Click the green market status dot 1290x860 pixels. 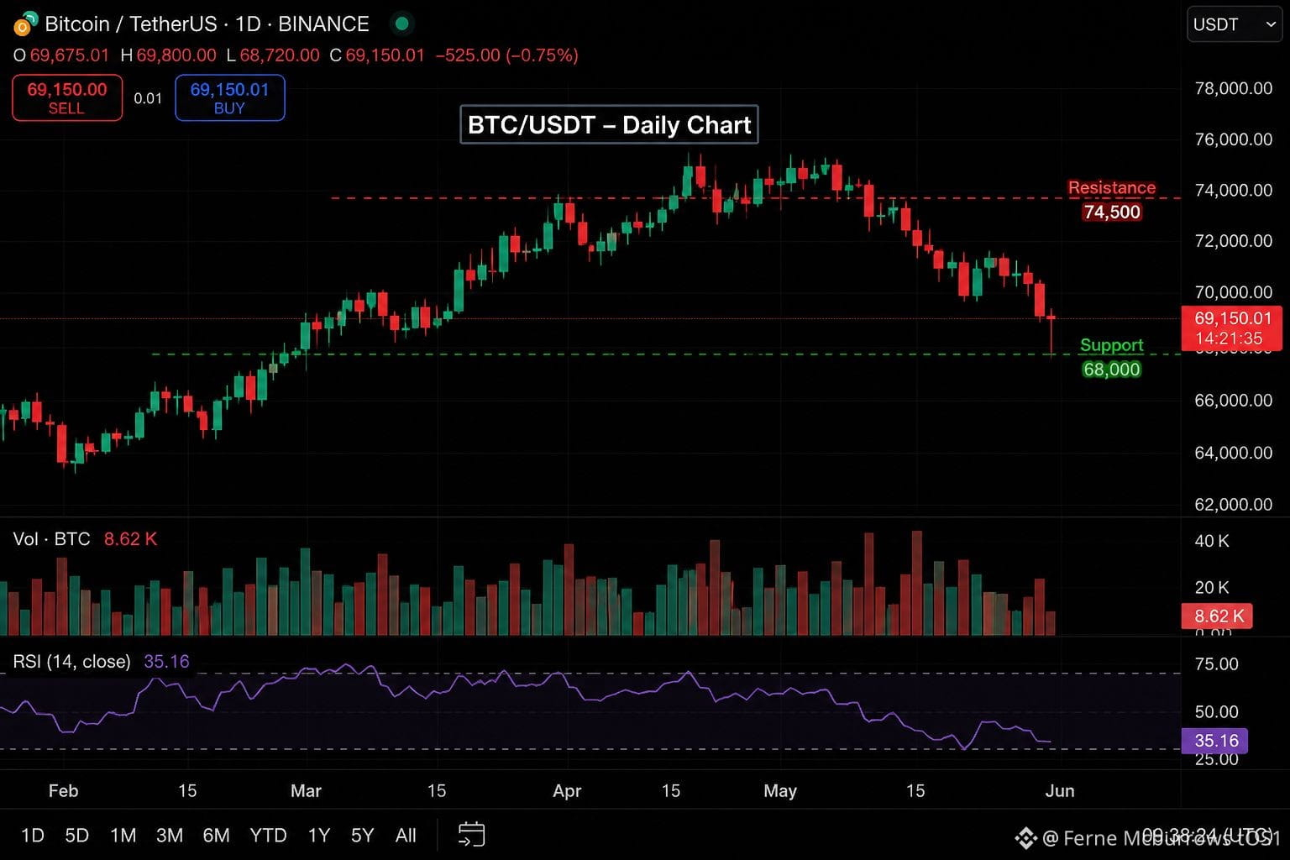[401, 24]
